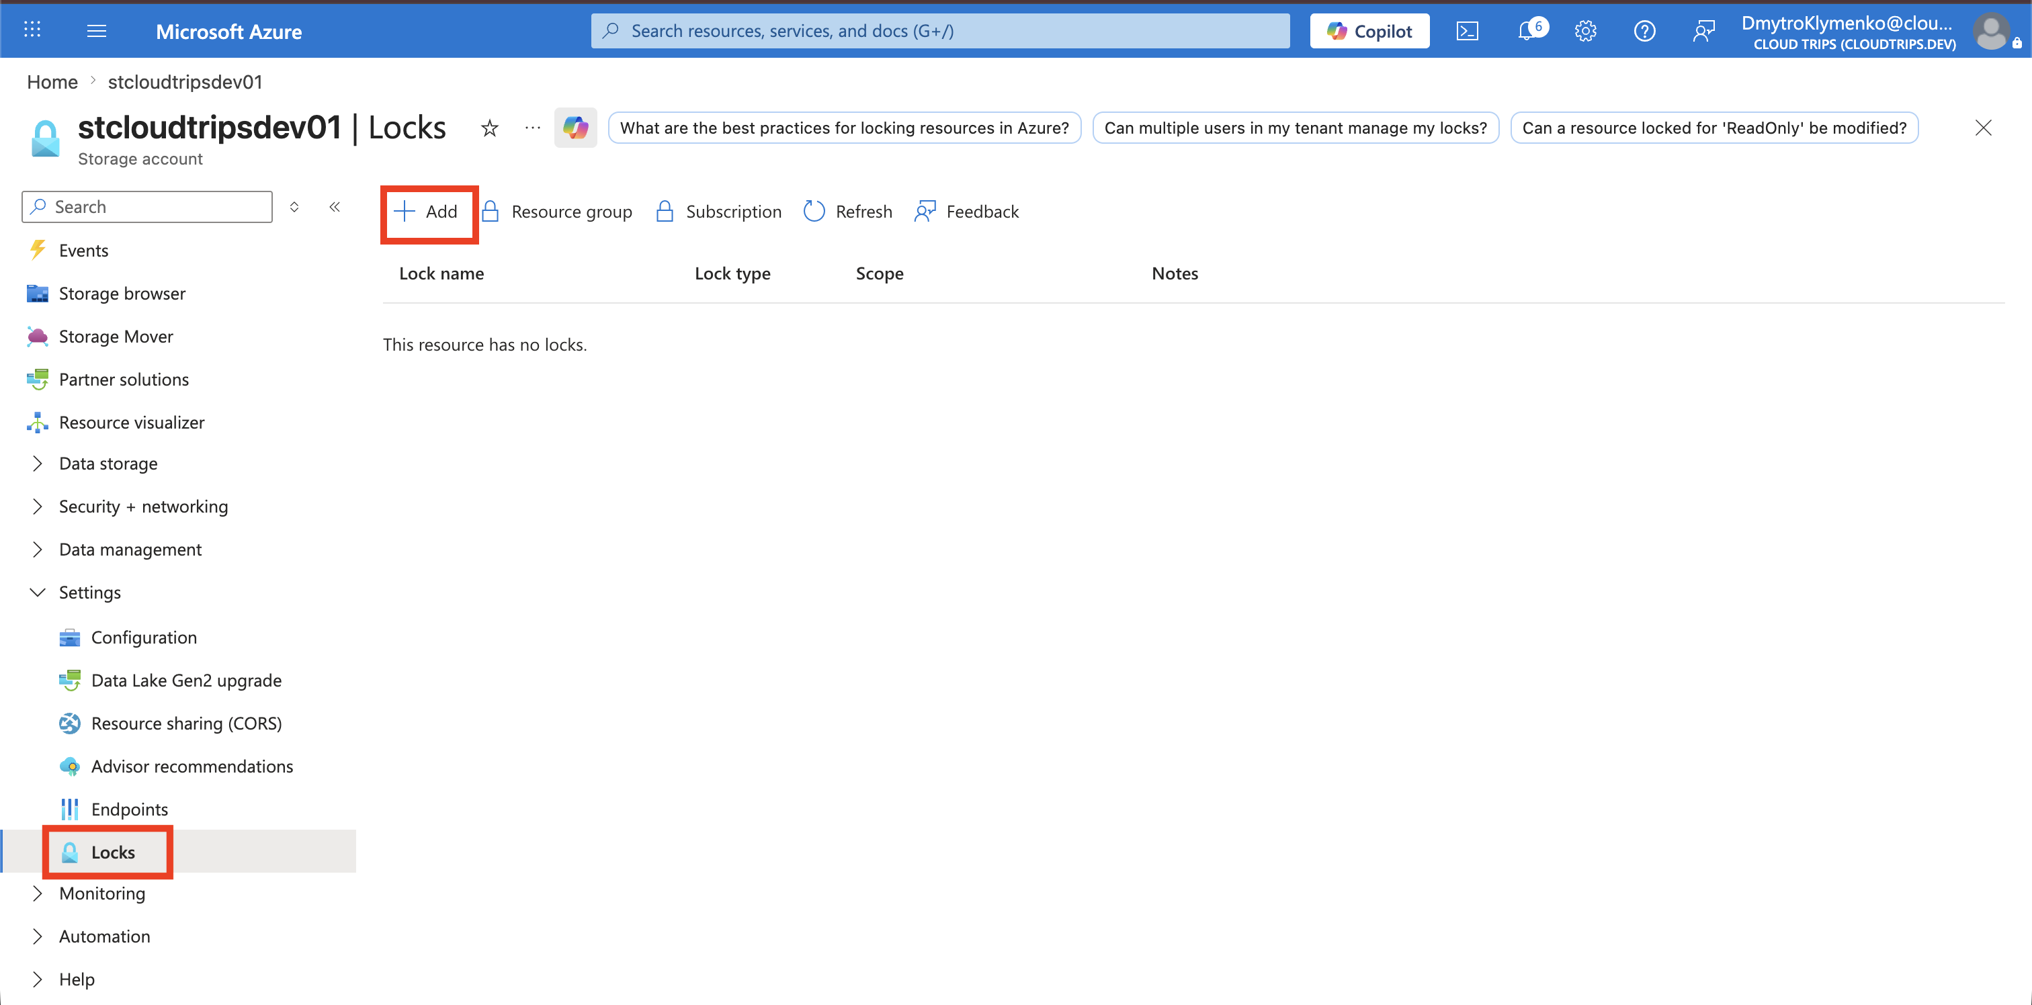Refresh the locks list
Screen dimensions: 2032x1005
click(x=848, y=212)
